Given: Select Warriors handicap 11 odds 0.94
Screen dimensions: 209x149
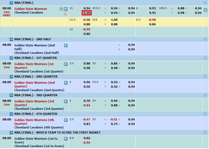Looking at the screenshot, I should click(87, 8).
